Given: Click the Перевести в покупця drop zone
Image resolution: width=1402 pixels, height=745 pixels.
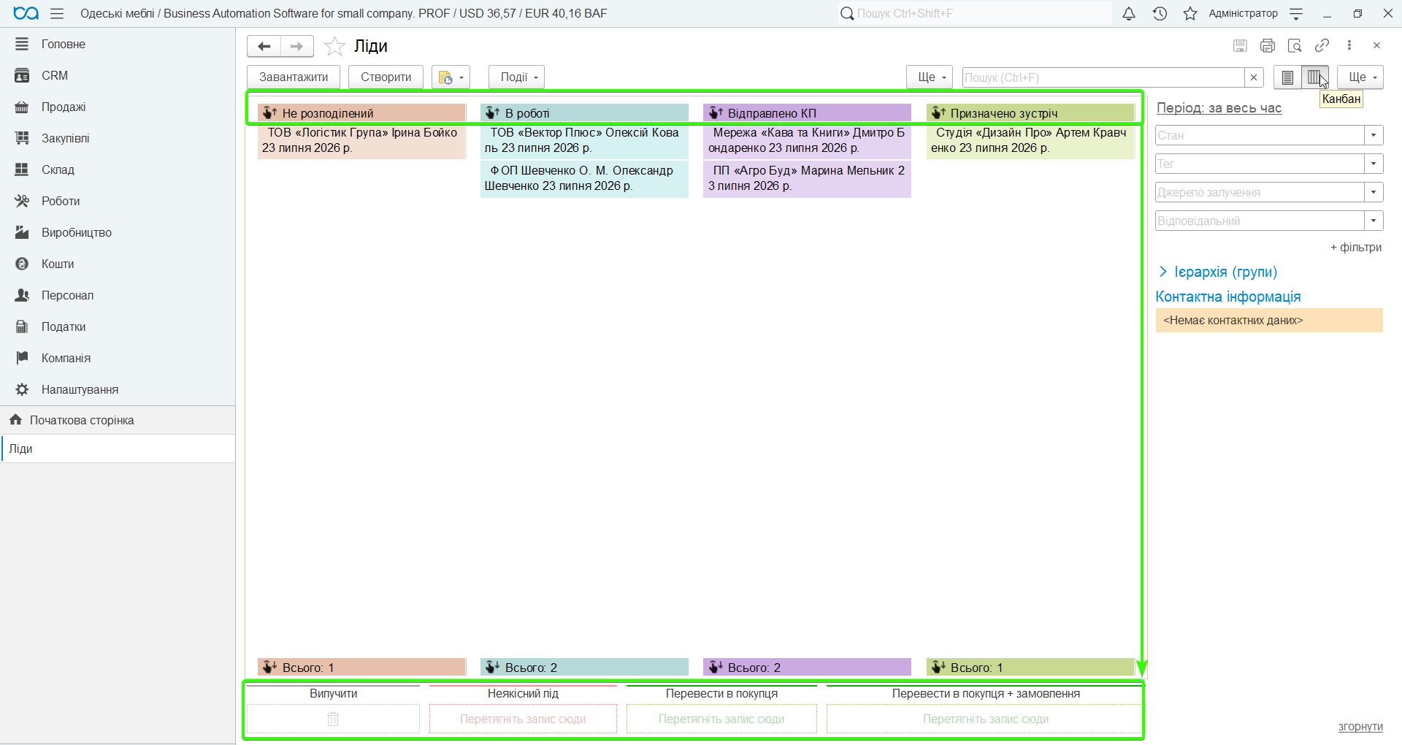Looking at the screenshot, I should coord(721,719).
